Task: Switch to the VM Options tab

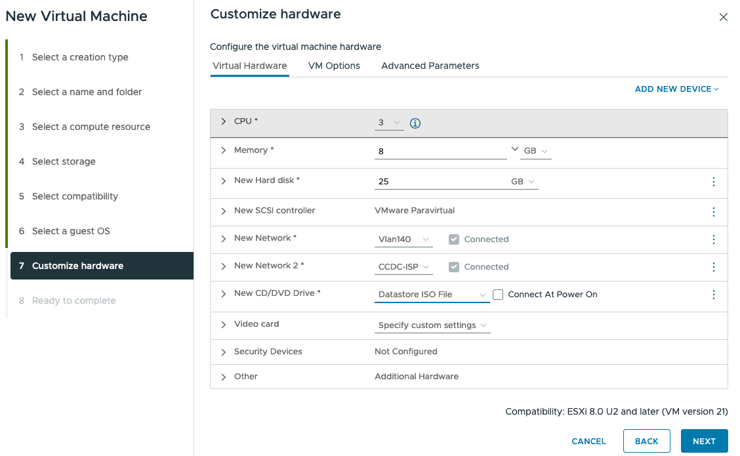Action: (334, 66)
